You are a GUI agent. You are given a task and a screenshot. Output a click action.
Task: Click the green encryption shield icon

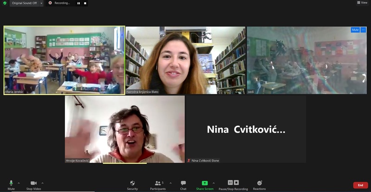coord(5,3)
